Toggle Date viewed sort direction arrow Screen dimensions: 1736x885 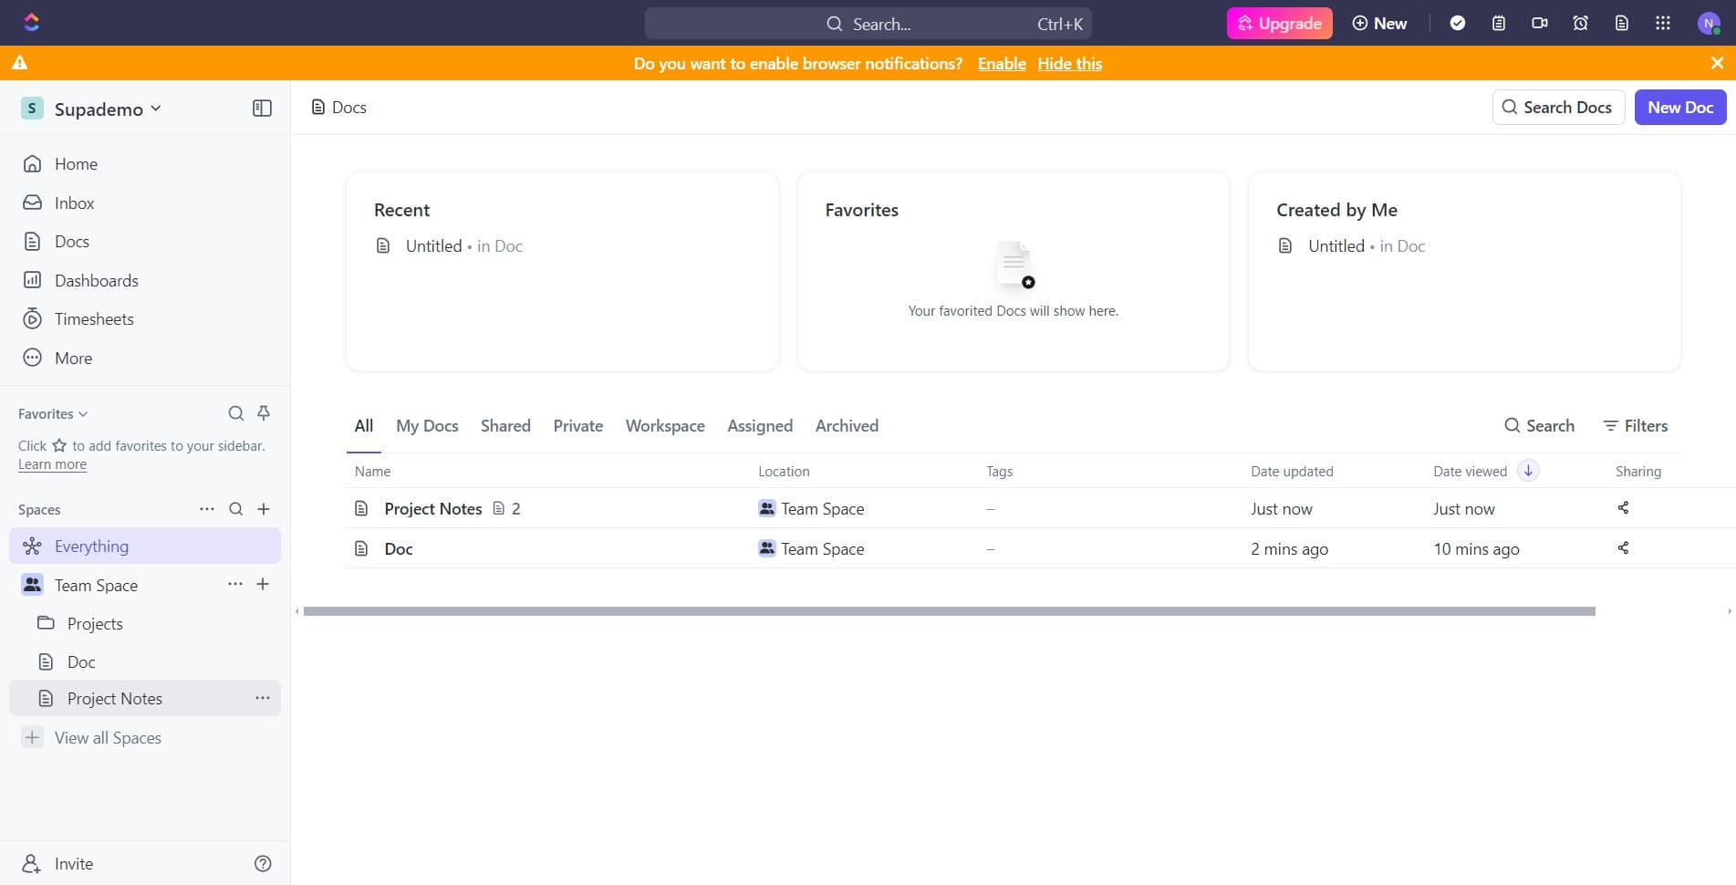tap(1528, 470)
